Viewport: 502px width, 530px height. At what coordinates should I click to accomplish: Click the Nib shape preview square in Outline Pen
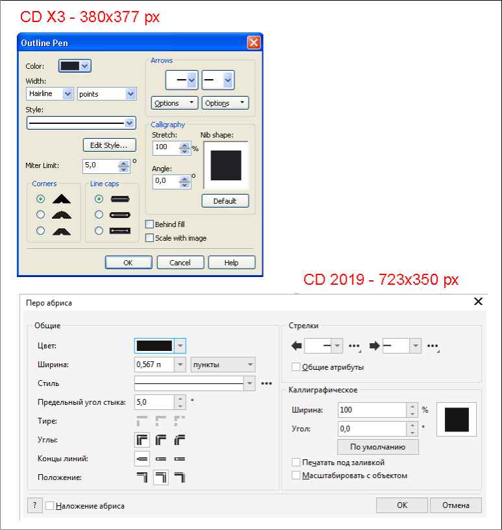226,165
